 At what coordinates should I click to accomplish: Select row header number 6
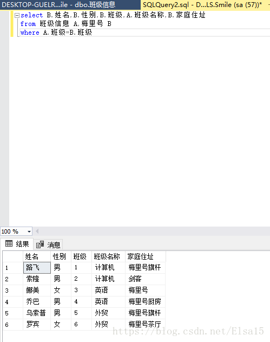coord(13,324)
